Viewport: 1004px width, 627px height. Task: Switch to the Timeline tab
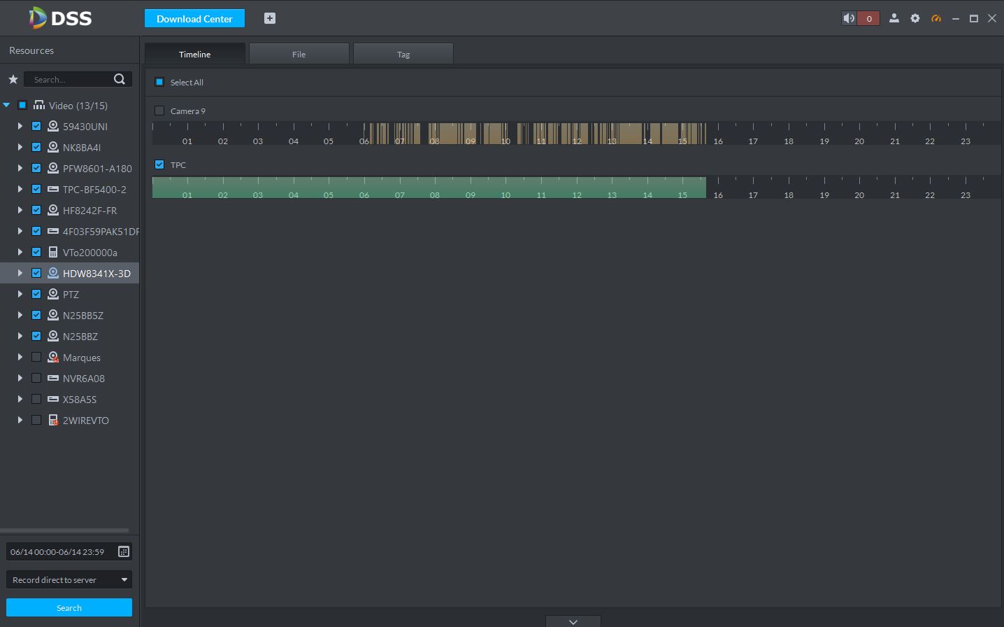coord(195,54)
